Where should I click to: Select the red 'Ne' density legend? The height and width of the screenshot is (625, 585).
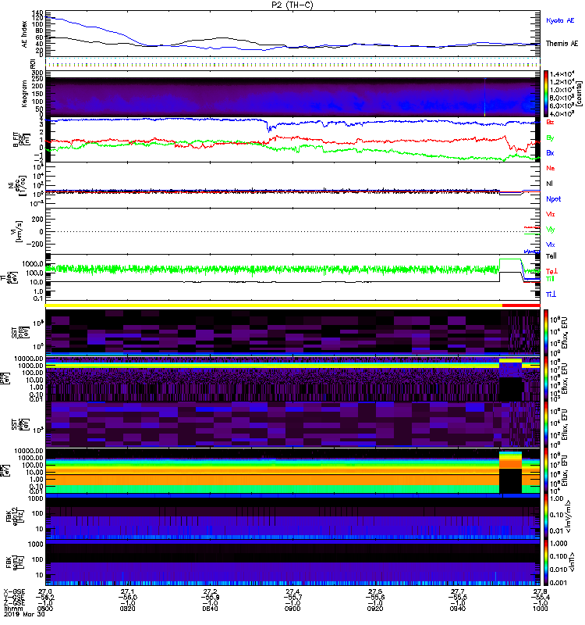click(551, 168)
